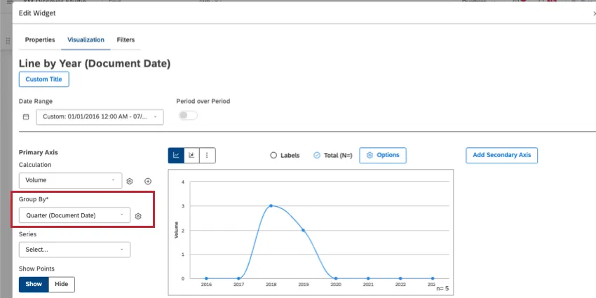Open the Quarter (Document Date) dropdown
596x298 pixels.
tap(74, 215)
